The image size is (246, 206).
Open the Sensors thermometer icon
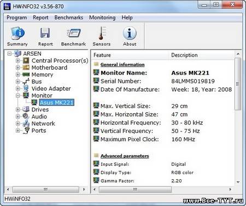point(102,33)
